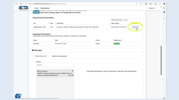Image resolution: width=179 pixels, height=100 pixels.
Task: View site info via the padlock icon
Action: (x=26, y=4)
